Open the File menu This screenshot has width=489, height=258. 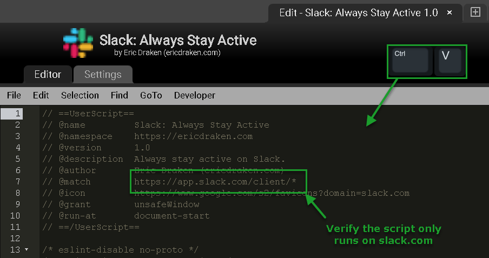coord(14,95)
